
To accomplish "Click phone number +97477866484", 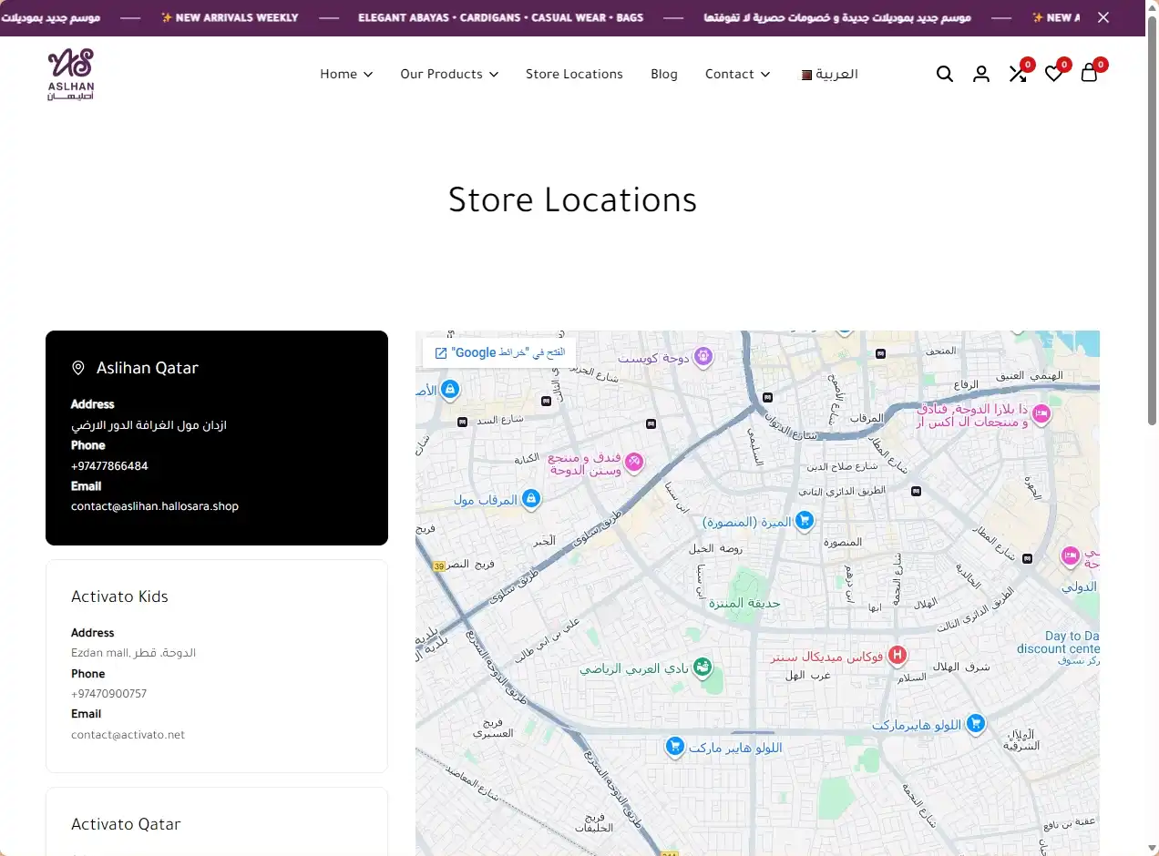I will tap(109, 466).
